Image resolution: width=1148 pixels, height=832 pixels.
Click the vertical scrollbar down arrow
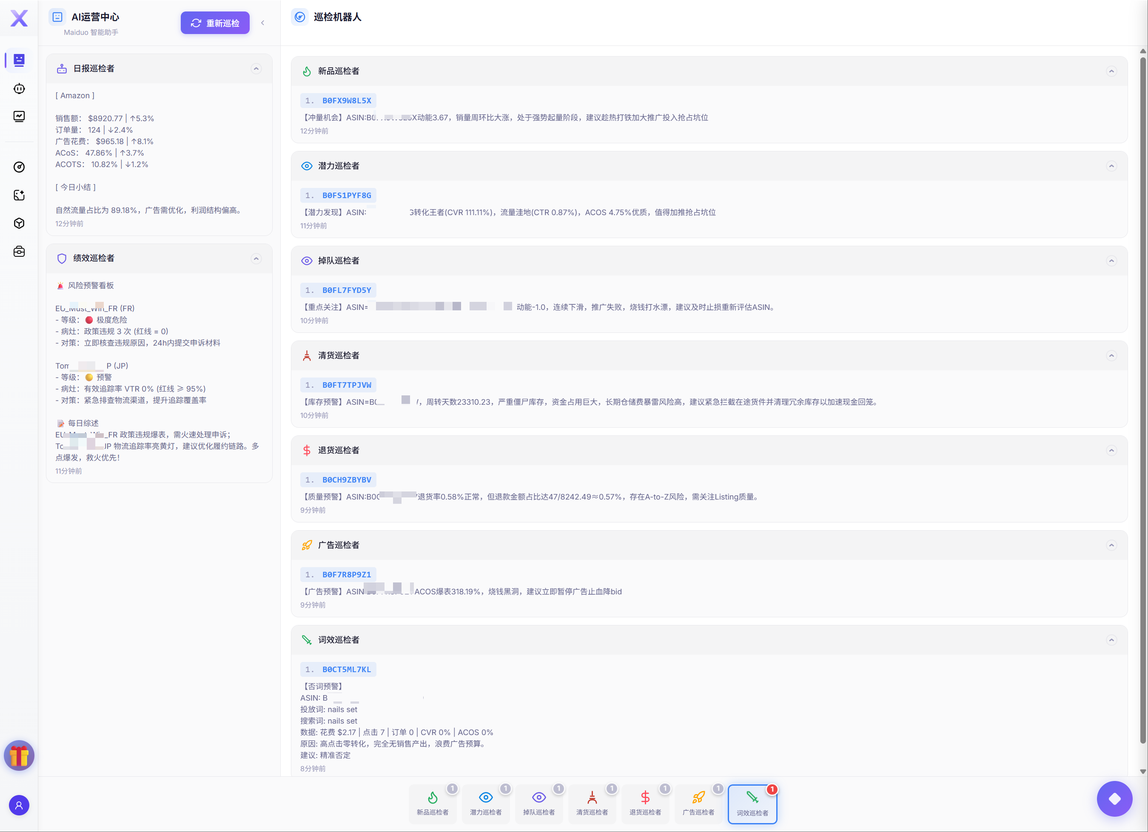pyautogui.click(x=1142, y=771)
